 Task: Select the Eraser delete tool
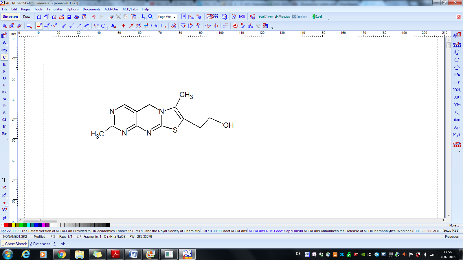pos(111,17)
